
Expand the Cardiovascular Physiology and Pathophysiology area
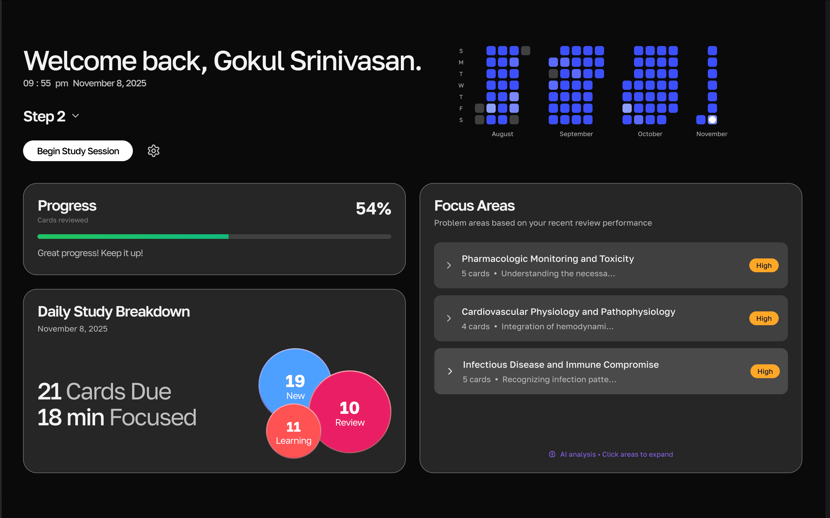tap(568, 312)
